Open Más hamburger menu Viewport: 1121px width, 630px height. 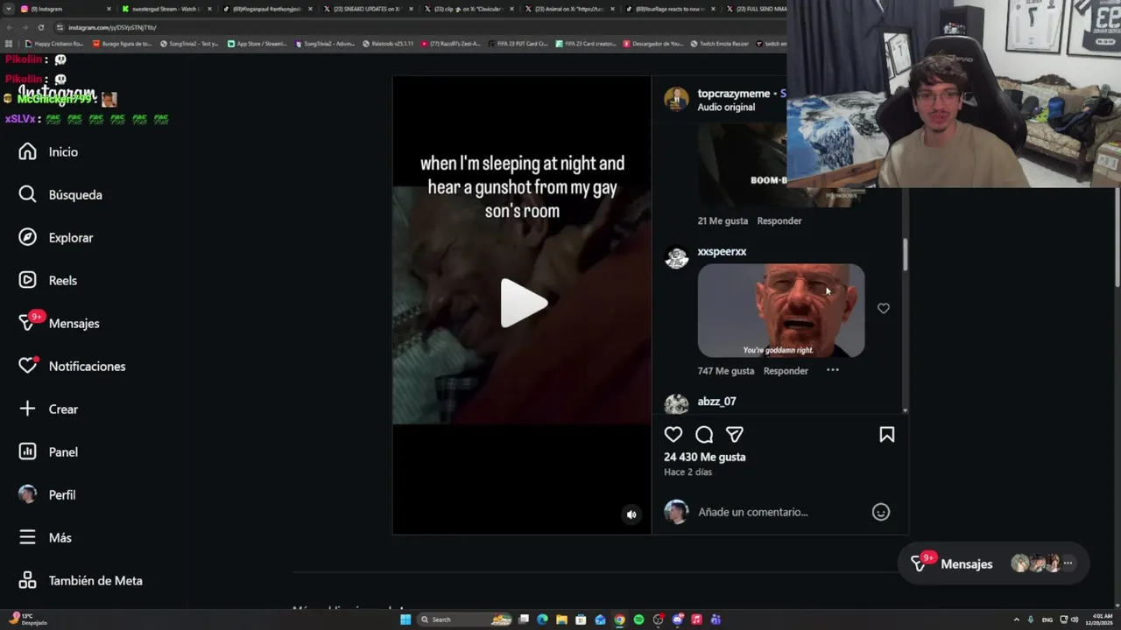(x=28, y=537)
